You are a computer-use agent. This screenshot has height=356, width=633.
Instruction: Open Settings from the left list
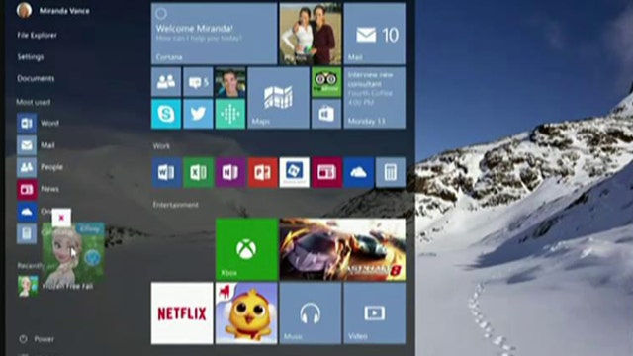click(31, 57)
